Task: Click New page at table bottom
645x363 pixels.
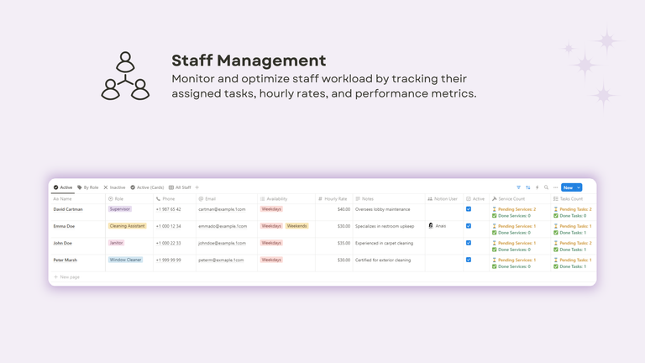Action: (x=67, y=276)
